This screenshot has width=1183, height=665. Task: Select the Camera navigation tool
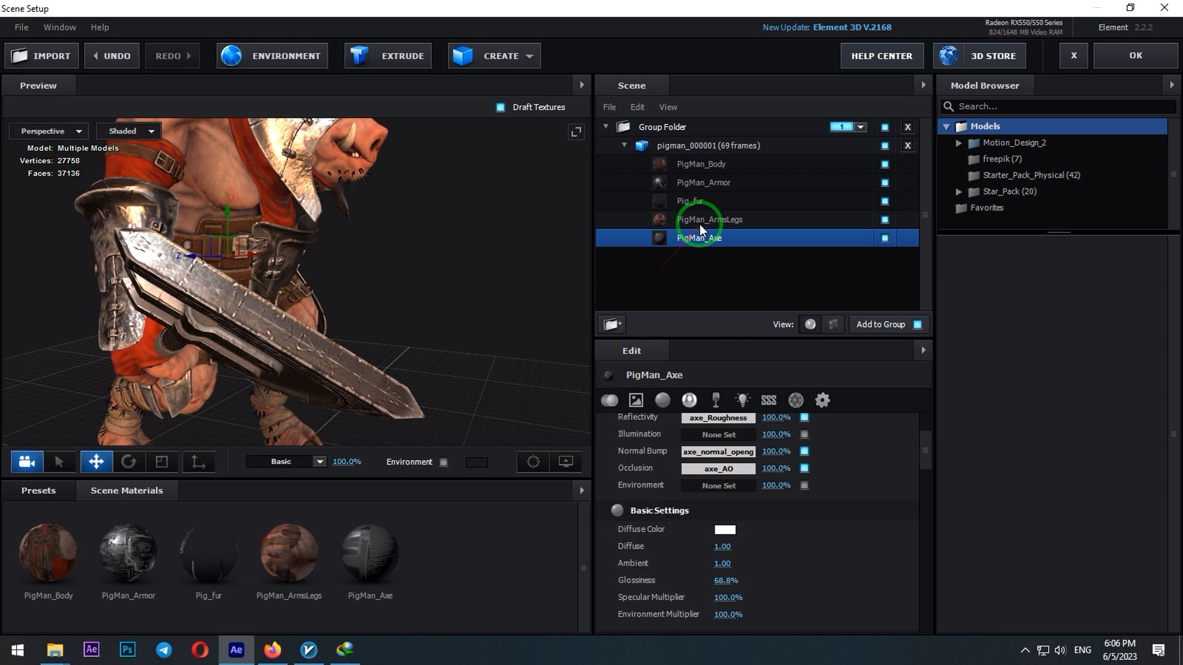26,462
